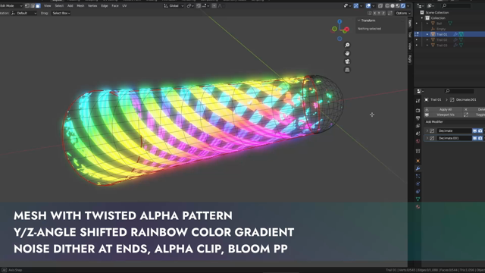Open the Options dropdown
This screenshot has width=485, height=273.
click(x=403, y=14)
